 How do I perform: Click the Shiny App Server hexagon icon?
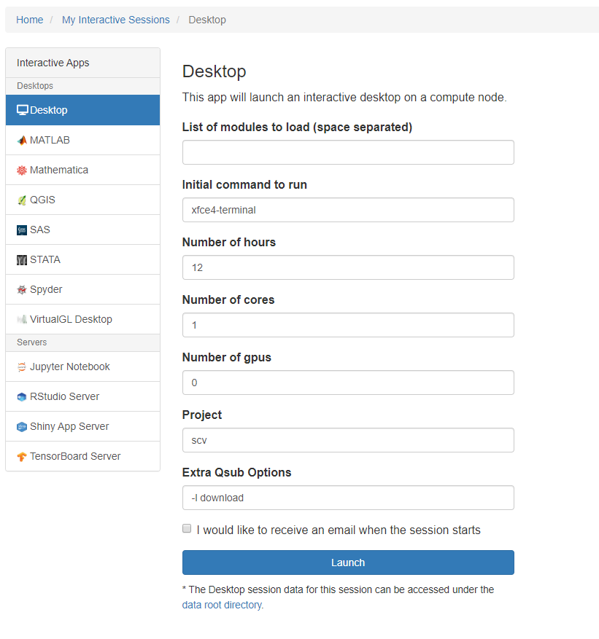tap(22, 427)
